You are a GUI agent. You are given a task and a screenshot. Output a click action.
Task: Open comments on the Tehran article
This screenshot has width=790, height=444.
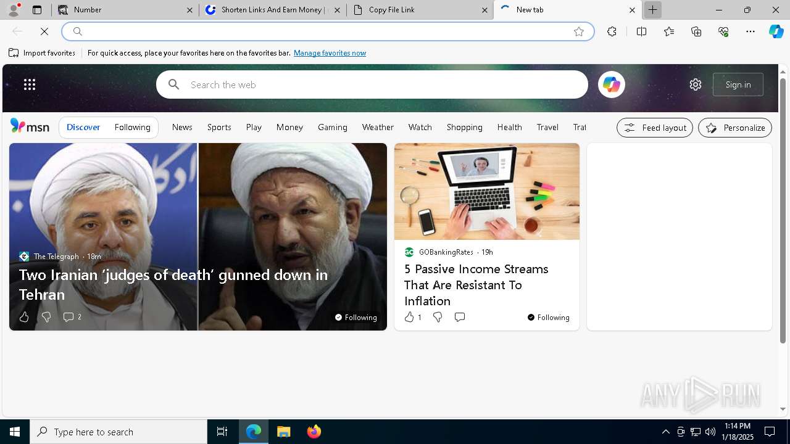tap(72, 317)
